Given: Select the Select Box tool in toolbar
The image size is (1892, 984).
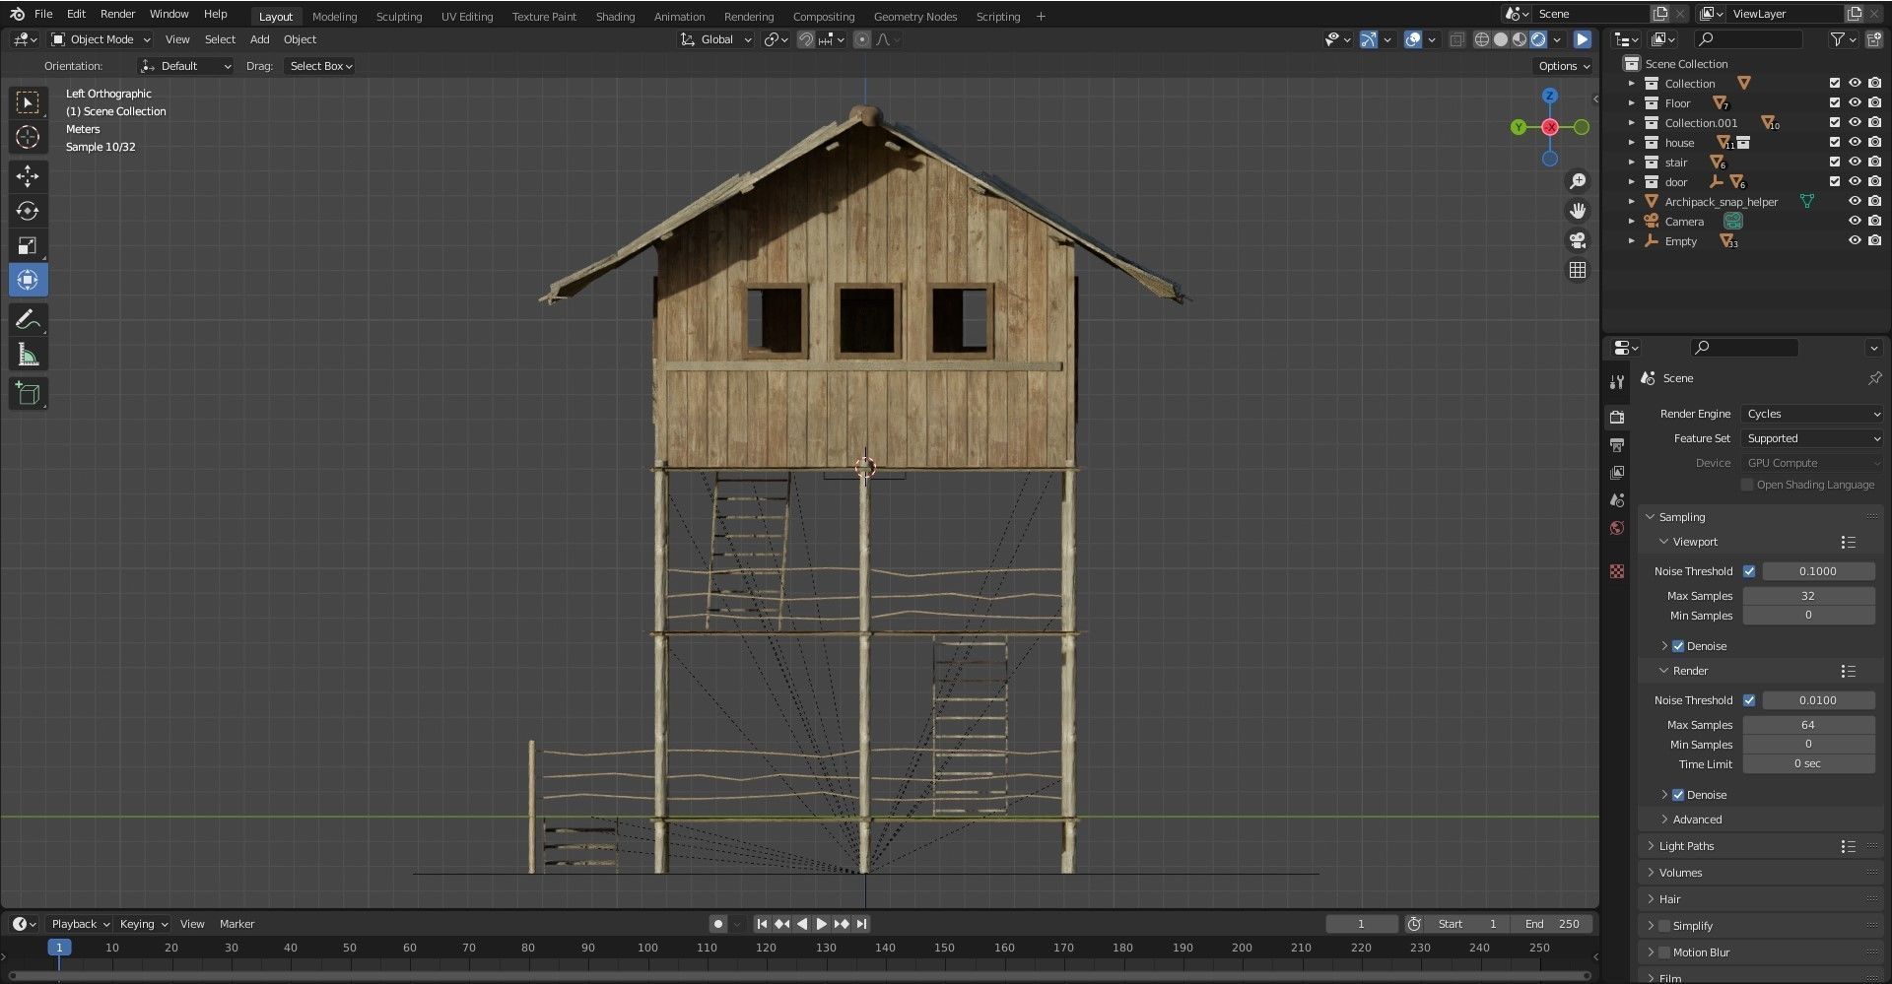Looking at the screenshot, I should tap(28, 102).
